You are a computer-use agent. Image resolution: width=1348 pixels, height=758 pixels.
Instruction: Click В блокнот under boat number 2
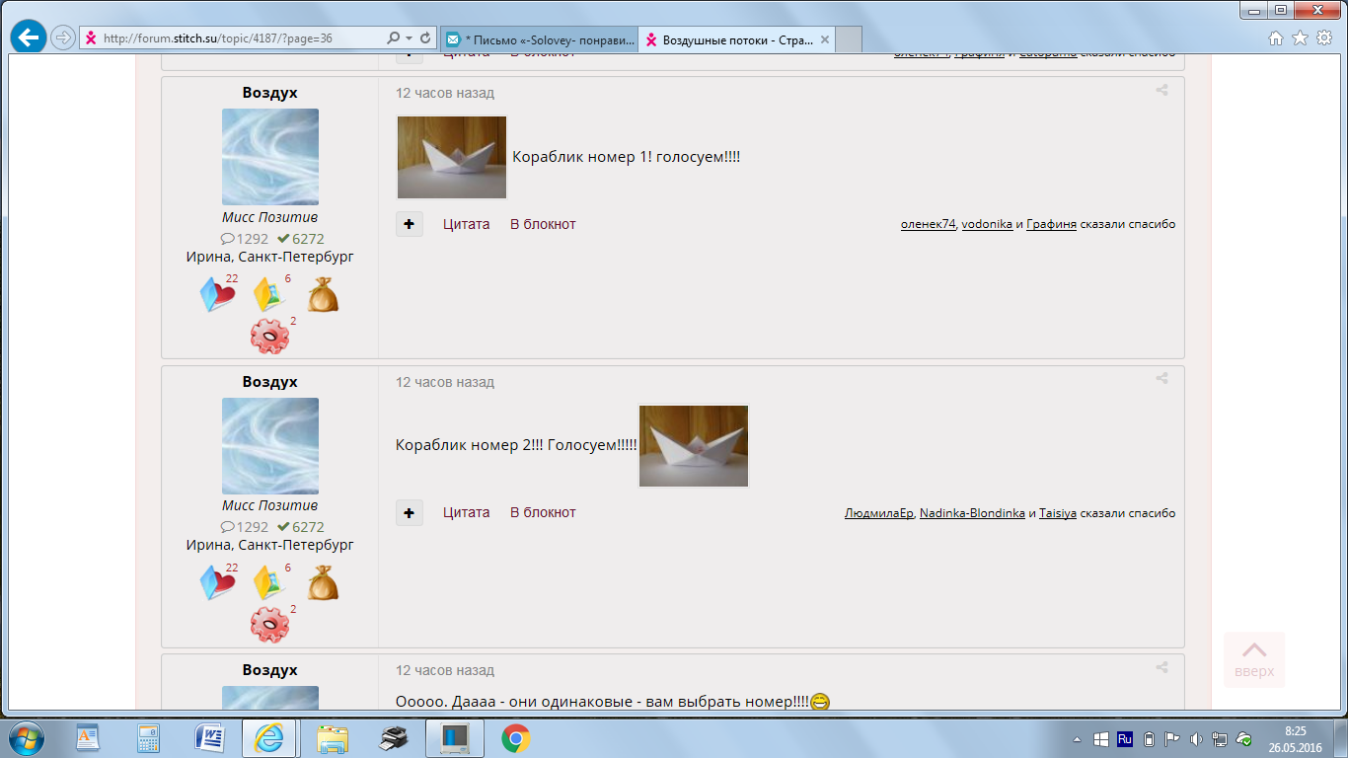click(x=543, y=512)
